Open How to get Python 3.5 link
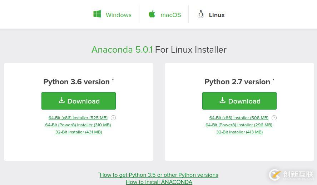 159,175
